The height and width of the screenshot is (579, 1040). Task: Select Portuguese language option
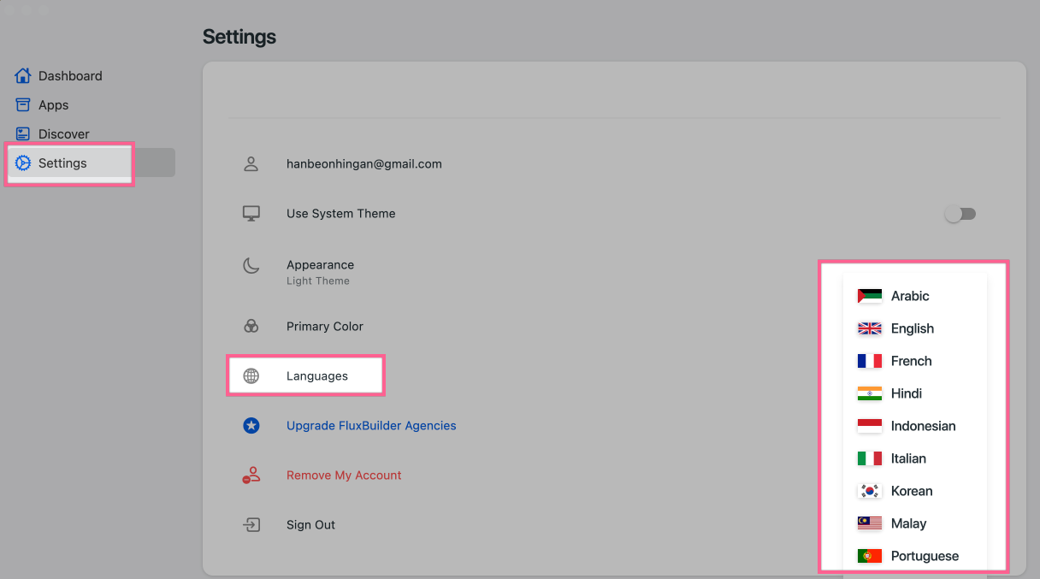click(924, 556)
